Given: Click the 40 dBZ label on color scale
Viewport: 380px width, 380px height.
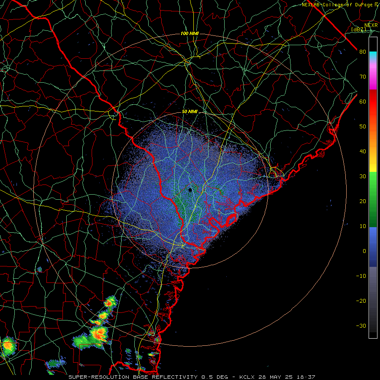Looking at the screenshot, I should (363, 152).
